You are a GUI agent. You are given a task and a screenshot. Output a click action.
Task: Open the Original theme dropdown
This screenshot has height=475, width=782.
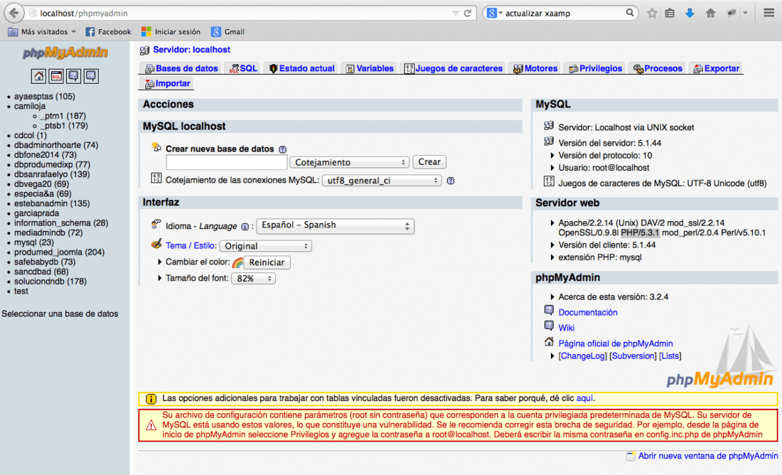pos(266,246)
